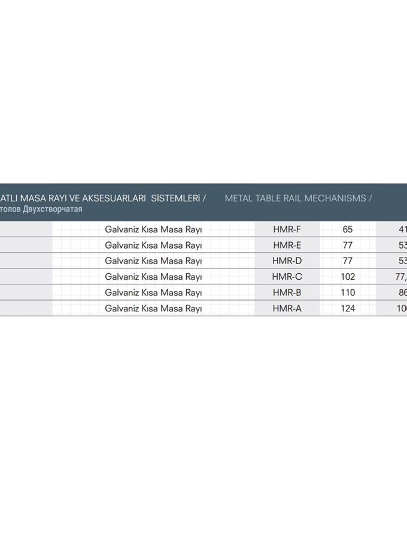Screen dimensions: 407x551
Task: Select the HMR-F product code cell
Action: (287, 229)
